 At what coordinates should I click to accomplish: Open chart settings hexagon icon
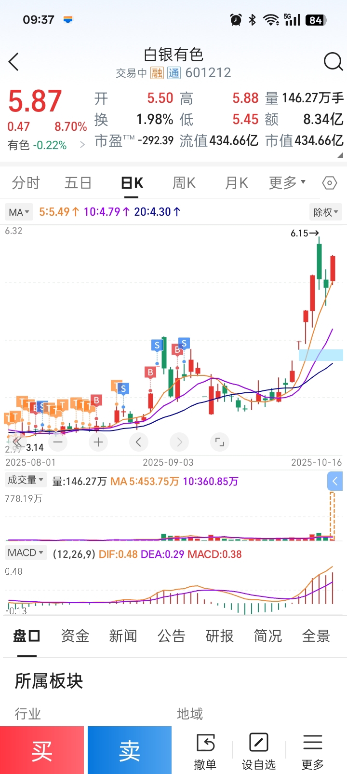329,183
